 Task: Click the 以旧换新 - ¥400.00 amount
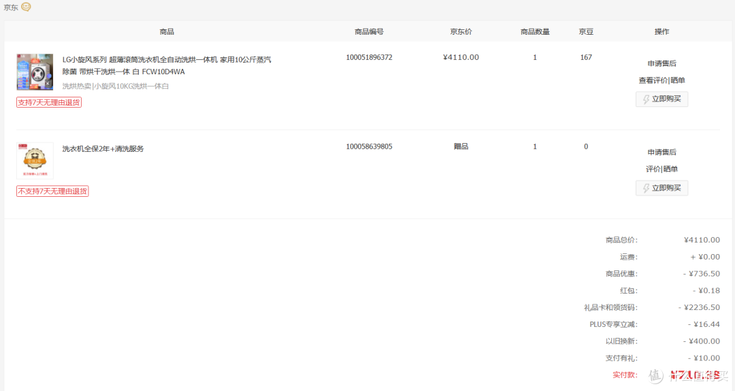(x=701, y=341)
